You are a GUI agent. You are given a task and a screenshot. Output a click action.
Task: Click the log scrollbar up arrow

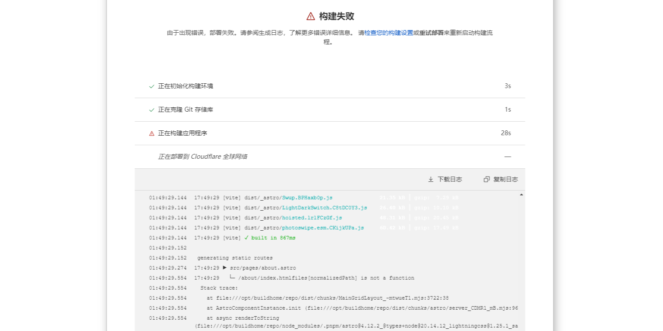(x=521, y=195)
